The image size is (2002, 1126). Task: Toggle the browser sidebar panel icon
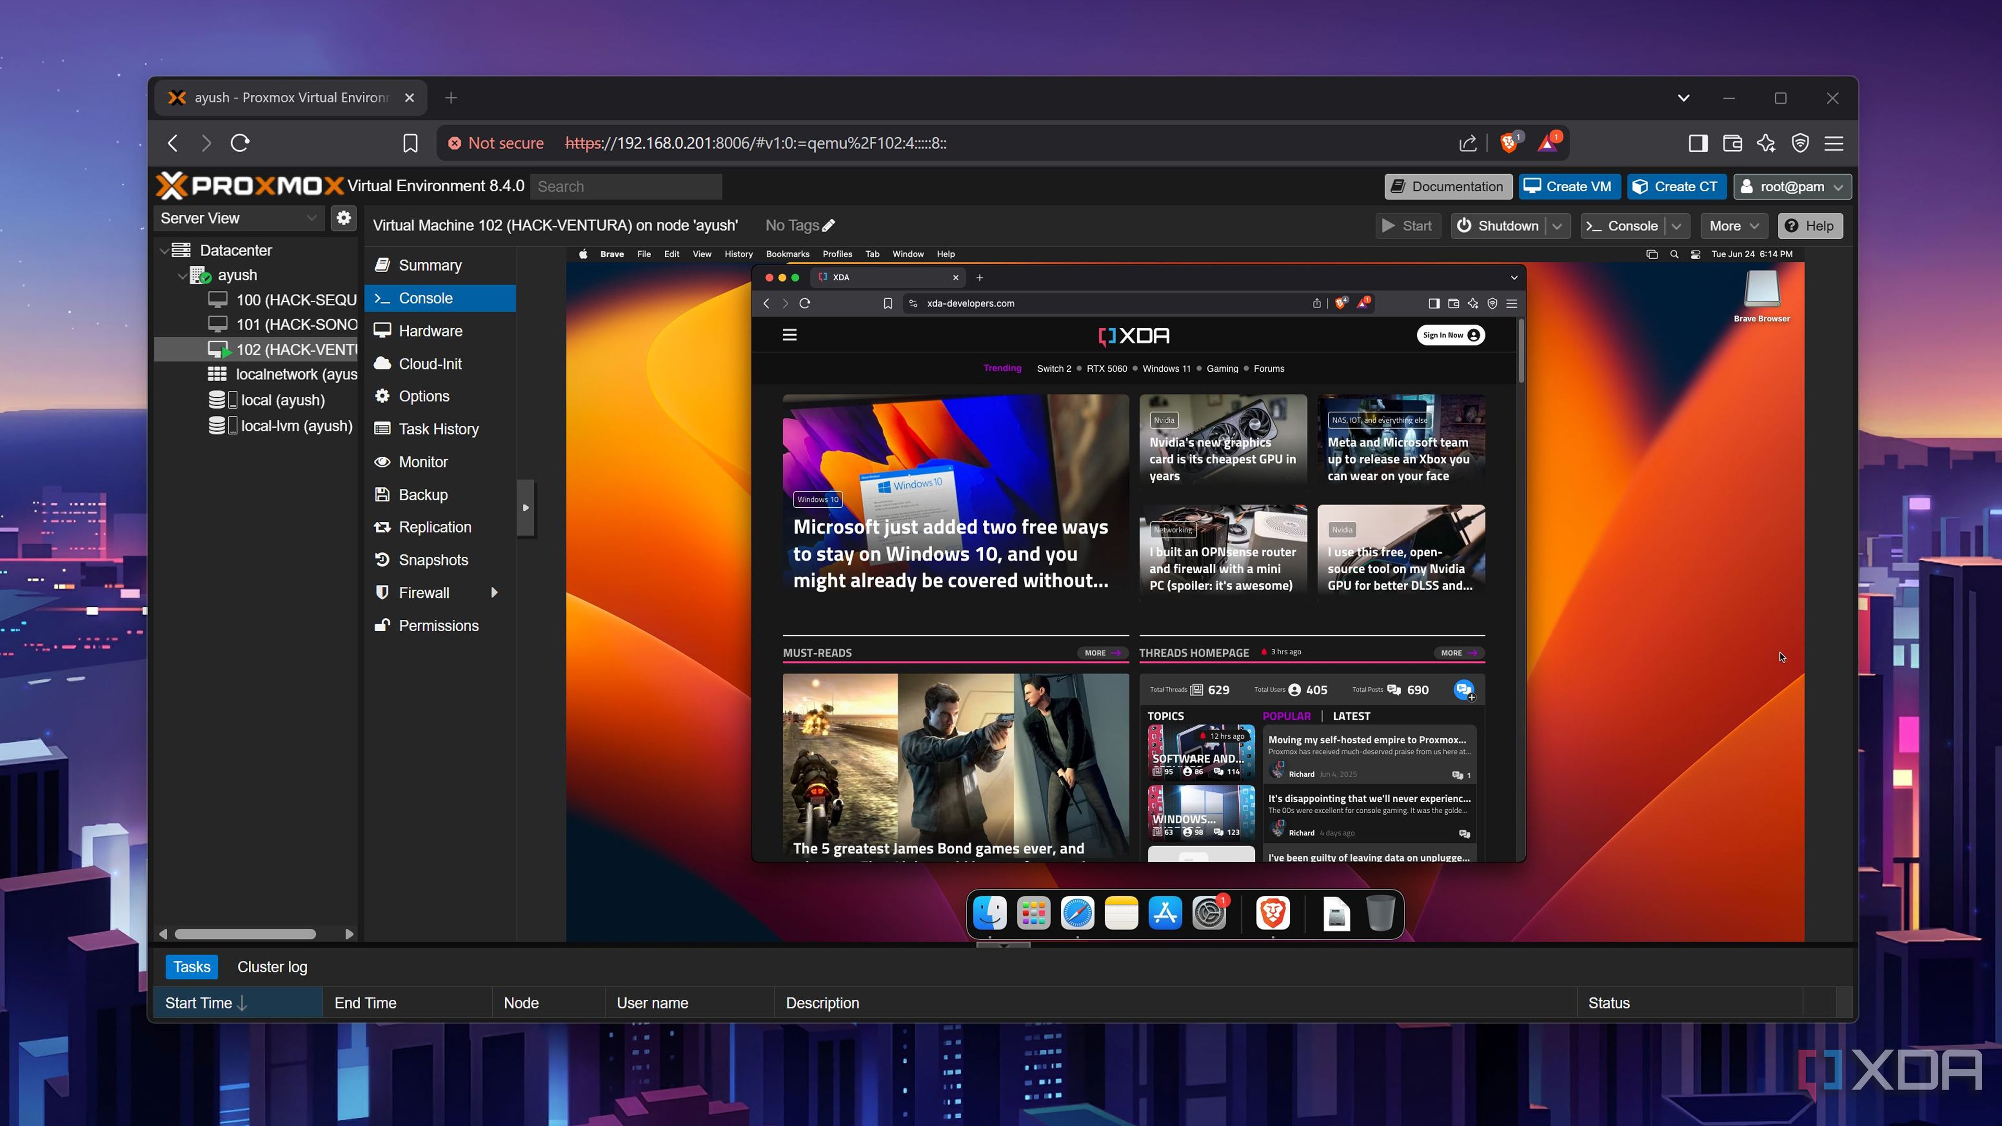[x=1698, y=143]
